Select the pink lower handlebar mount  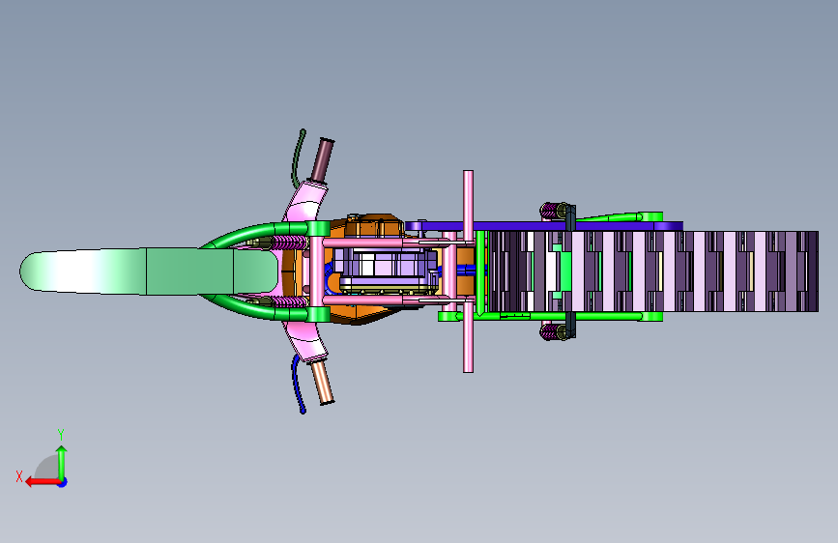[x=305, y=341]
